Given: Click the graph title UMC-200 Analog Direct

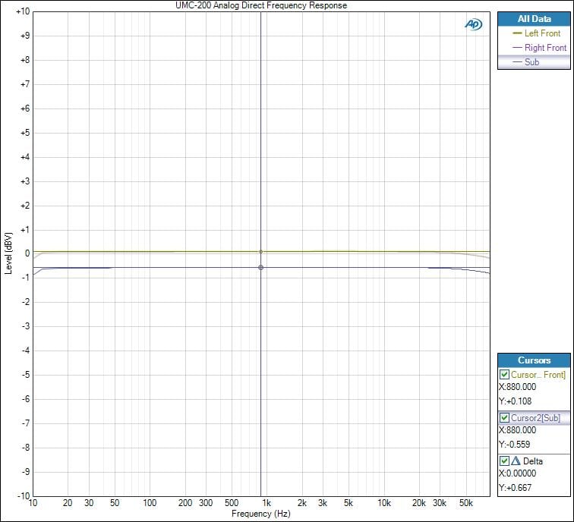Looking at the screenshot, I should coord(260,5).
